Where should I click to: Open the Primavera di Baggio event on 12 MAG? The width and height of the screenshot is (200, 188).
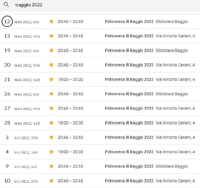click(x=129, y=22)
